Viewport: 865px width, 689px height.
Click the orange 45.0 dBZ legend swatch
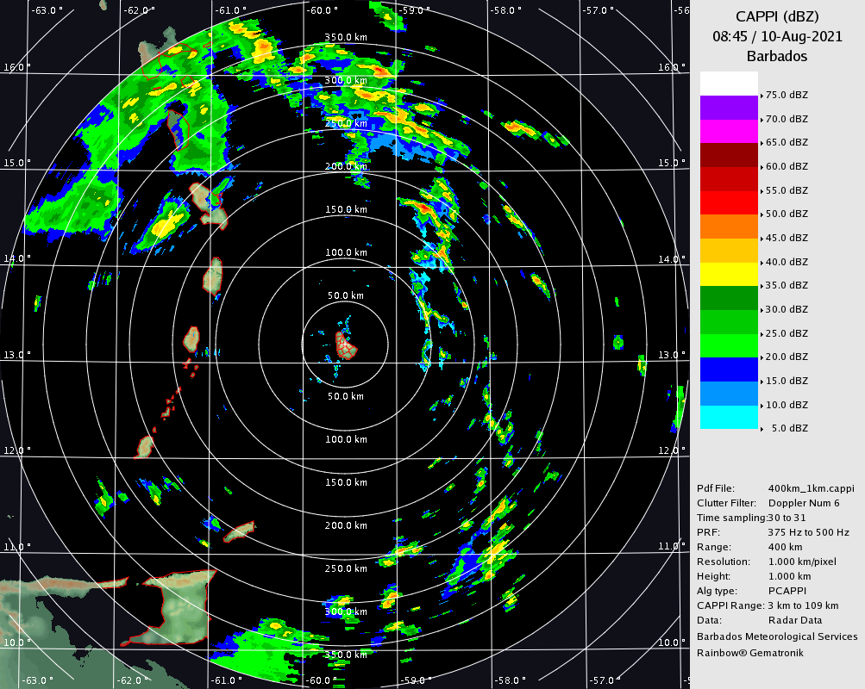pyautogui.click(x=729, y=227)
